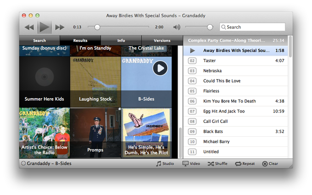Select the Untitled track
Image resolution: width=312 pixels, height=195 pixels.
235,152
